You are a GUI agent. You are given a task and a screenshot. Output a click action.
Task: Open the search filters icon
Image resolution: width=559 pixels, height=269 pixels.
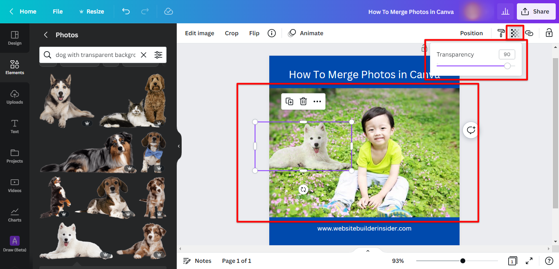click(x=158, y=55)
